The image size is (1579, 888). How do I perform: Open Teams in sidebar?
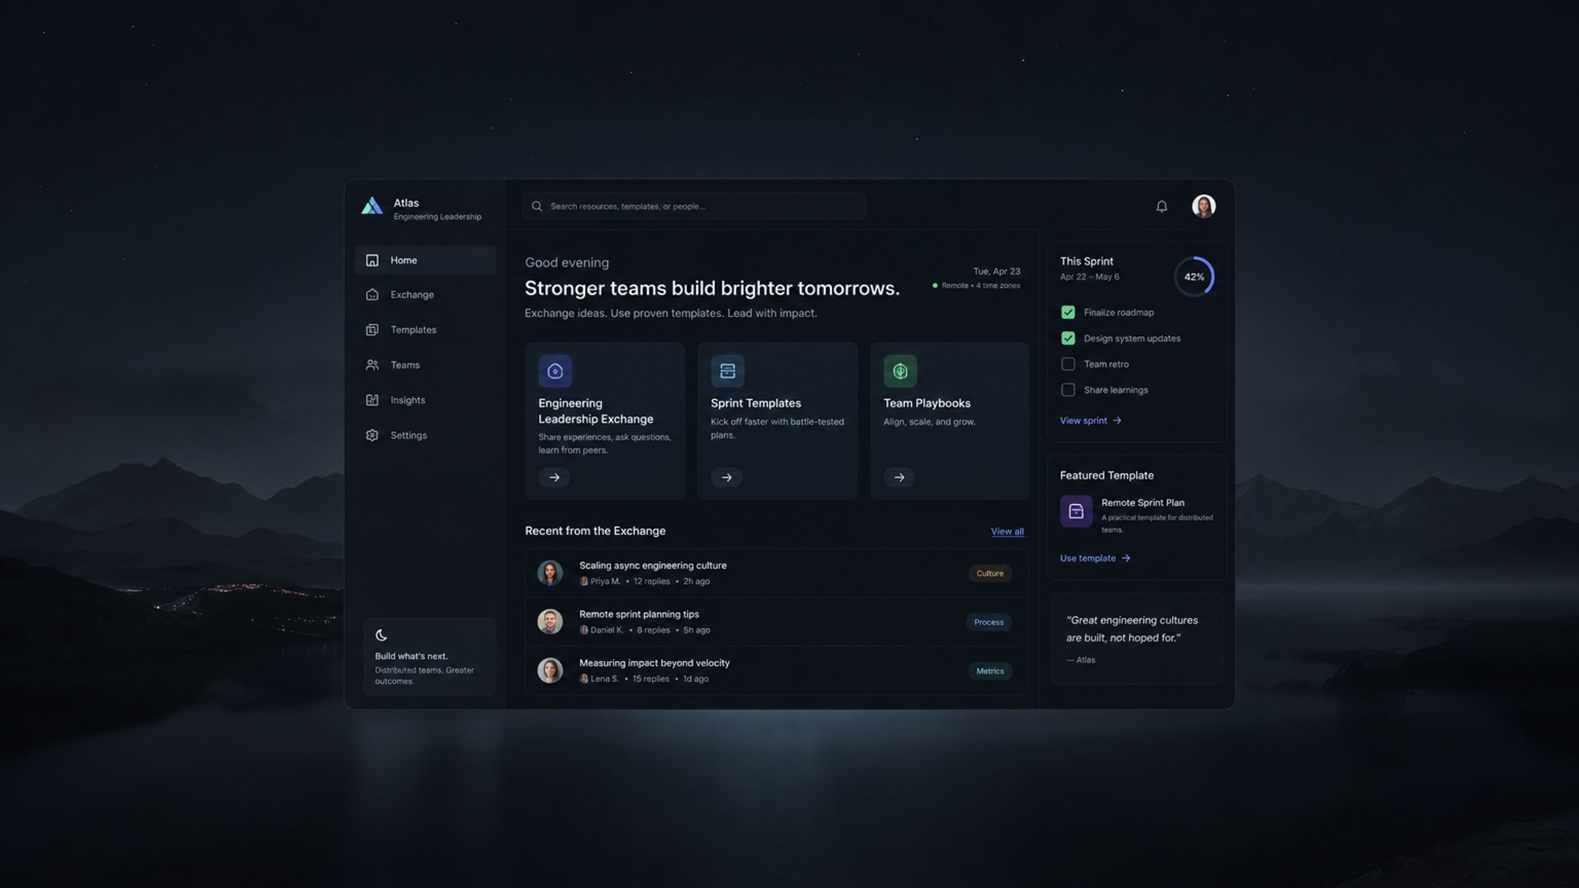pos(425,365)
